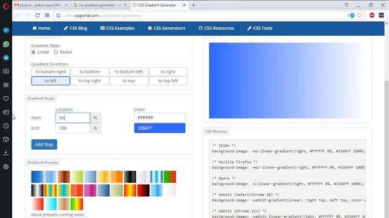Select the magenta pink gradient preset
This screenshot has height=218, width=389.
tap(90, 190)
